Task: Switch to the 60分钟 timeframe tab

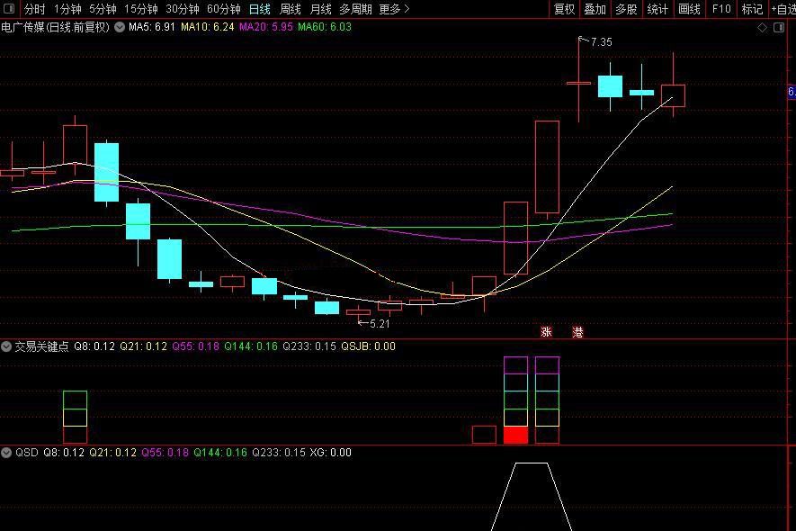Action: 223,9
